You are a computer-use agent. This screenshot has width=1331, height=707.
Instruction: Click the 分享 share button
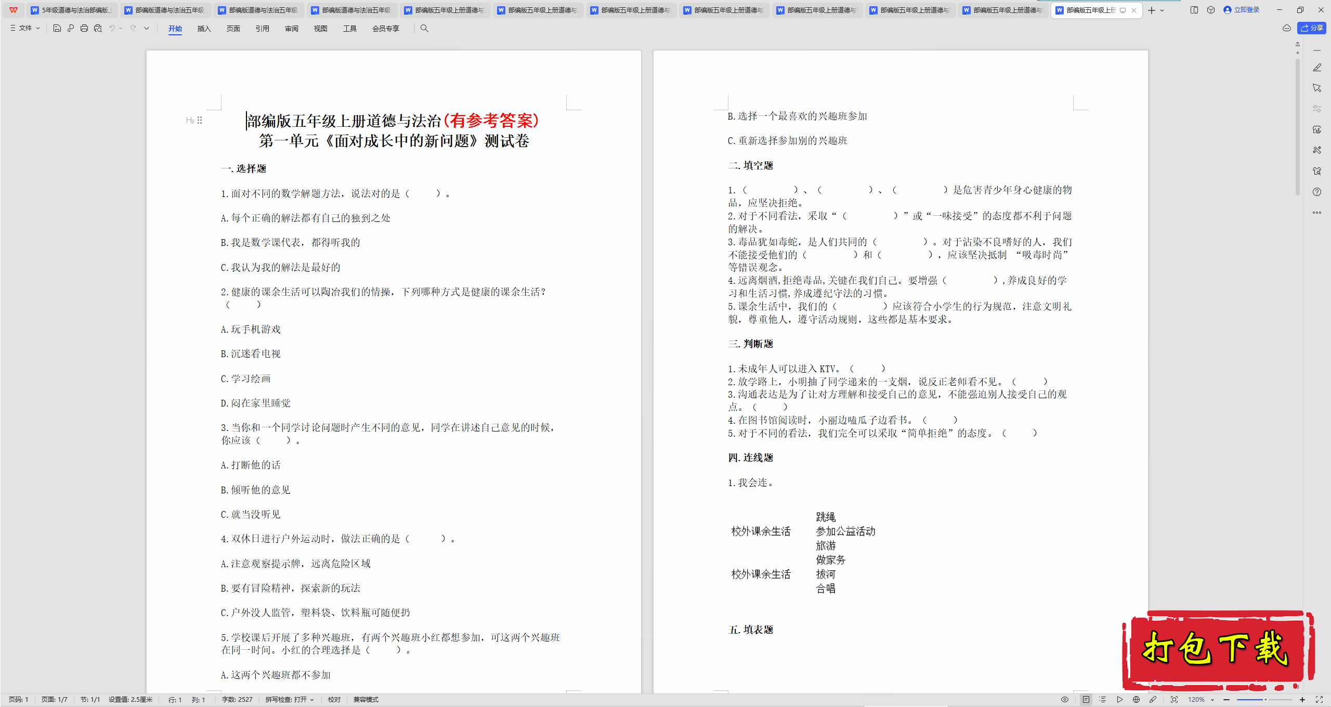click(1312, 28)
